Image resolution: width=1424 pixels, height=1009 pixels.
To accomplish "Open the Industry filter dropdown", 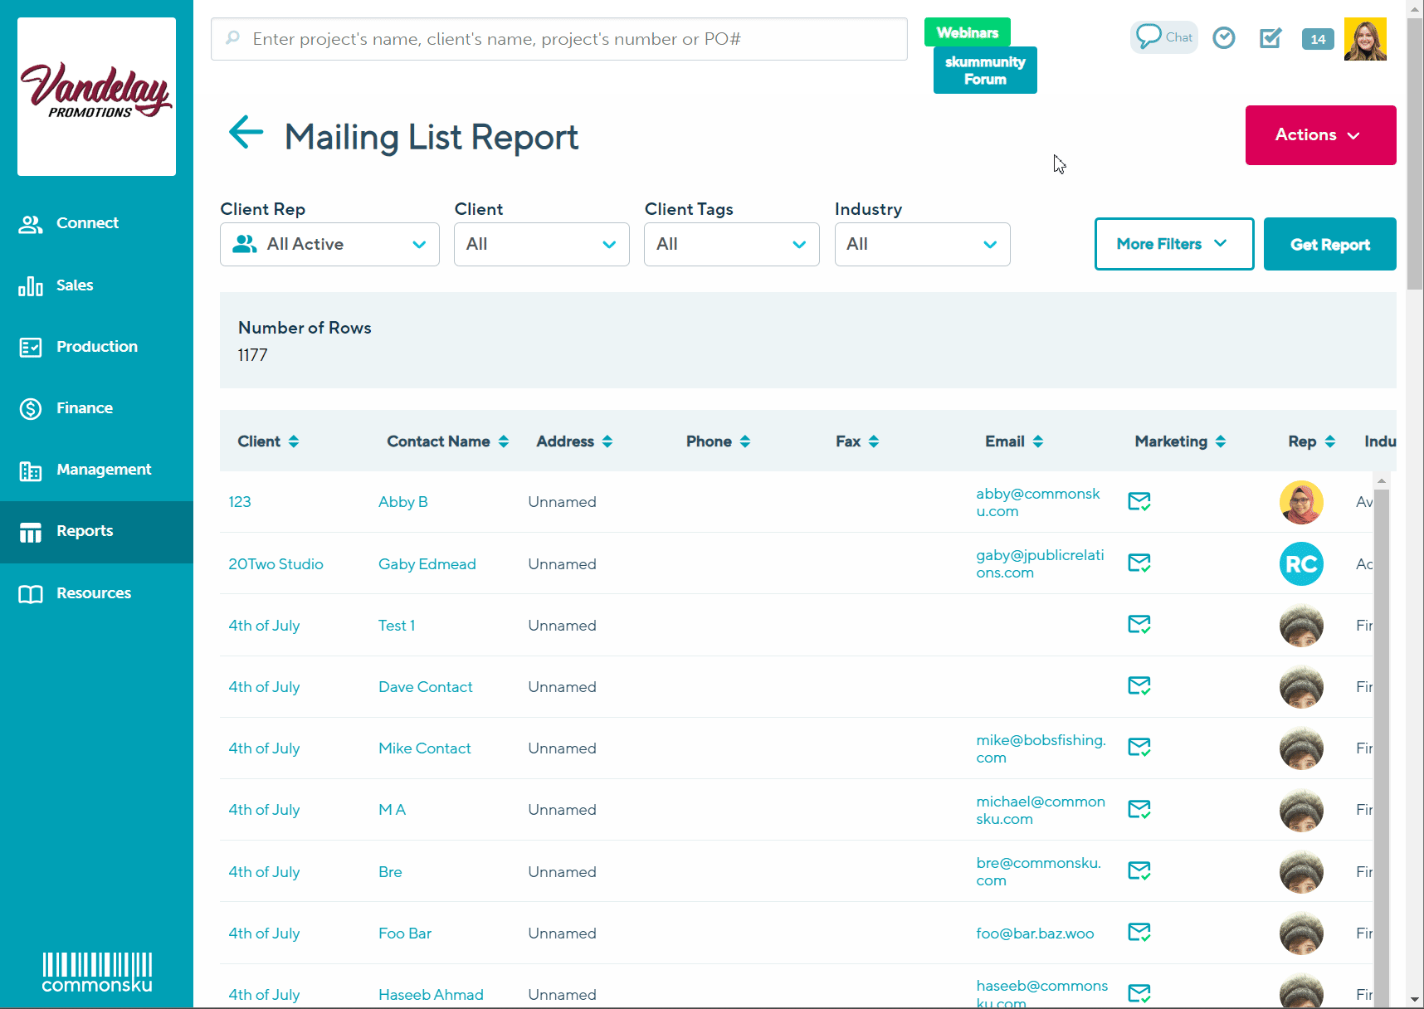I will [x=921, y=244].
